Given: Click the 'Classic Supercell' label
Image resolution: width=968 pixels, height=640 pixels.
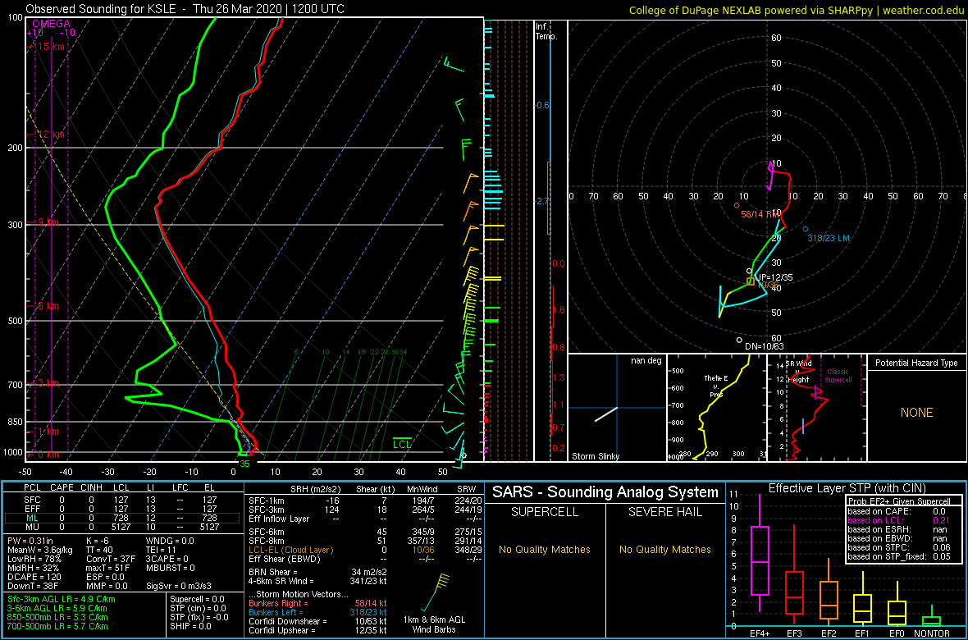Looking at the screenshot, I should coord(837,376).
